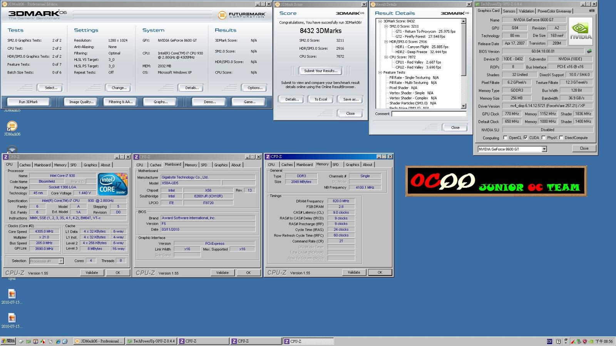Click the Save as button in 3DMark Score
616x346 pixels.
350,99
